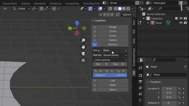Expand Plane in the outliner
The image size is (189, 106).
point(148,23)
